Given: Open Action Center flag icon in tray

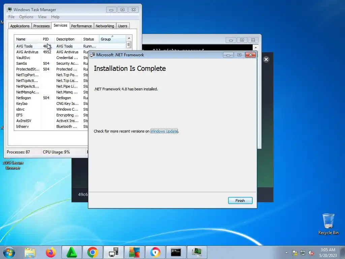Looking at the screenshot, I should click(x=294, y=253).
